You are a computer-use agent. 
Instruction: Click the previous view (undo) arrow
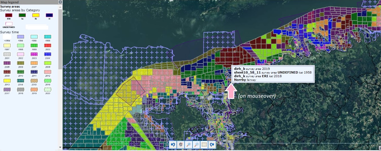[x=173, y=145]
